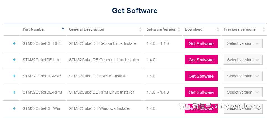Viewport: 269px width, 118px height.
Task: Click the STM32CubeIDE RPM Linux Installer description
Action: point(102,92)
